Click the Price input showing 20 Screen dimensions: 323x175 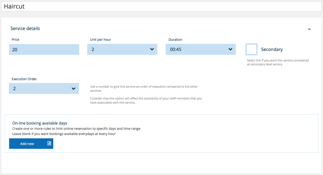44,49
